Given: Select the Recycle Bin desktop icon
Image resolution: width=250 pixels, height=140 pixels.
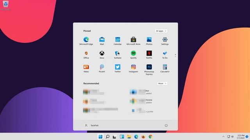Looking at the screenshot, I should pyautogui.click(x=6, y=5).
